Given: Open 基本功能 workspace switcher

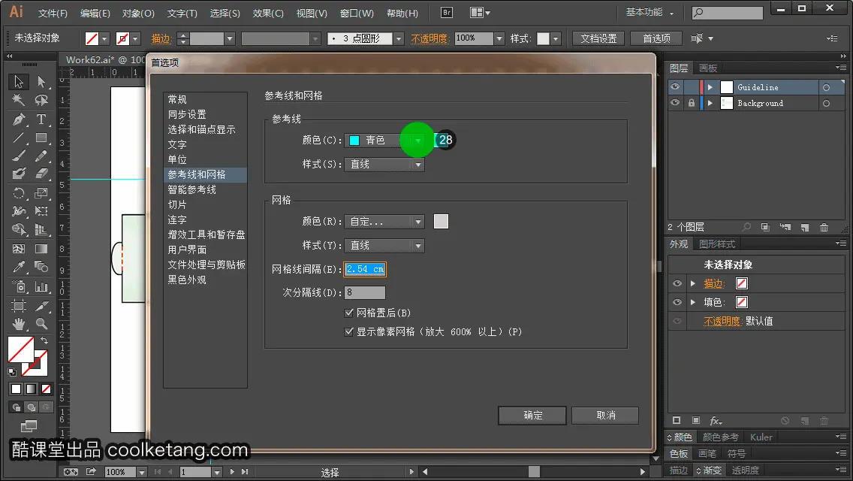Looking at the screenshot, I should coord(650,12).
